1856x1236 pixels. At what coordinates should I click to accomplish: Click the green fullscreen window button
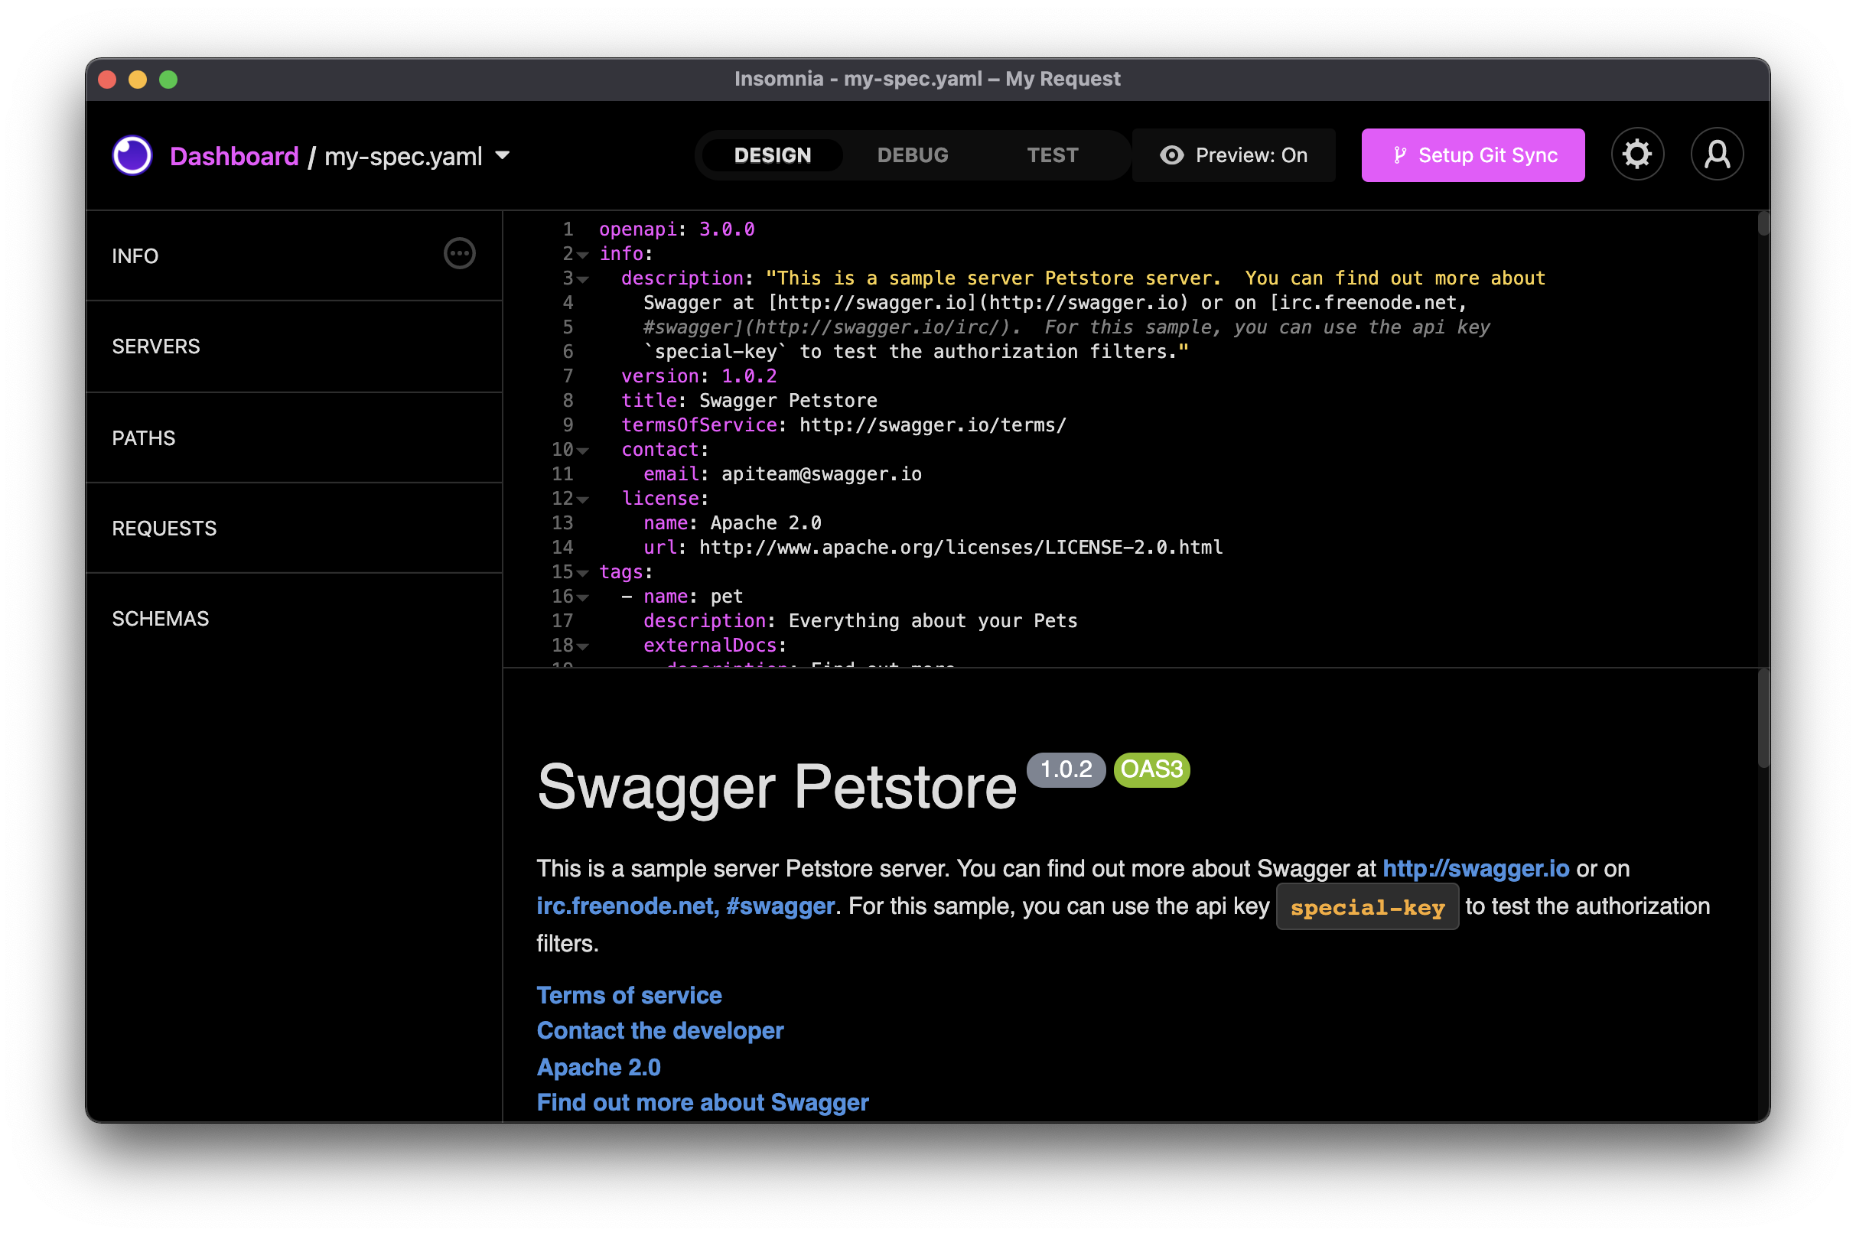(168, 80)
